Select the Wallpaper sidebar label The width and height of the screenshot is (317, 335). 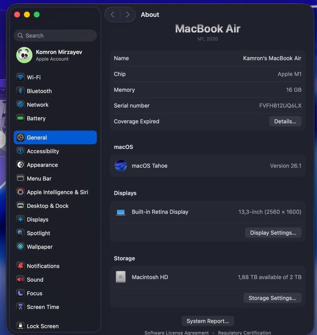(40, 247)
